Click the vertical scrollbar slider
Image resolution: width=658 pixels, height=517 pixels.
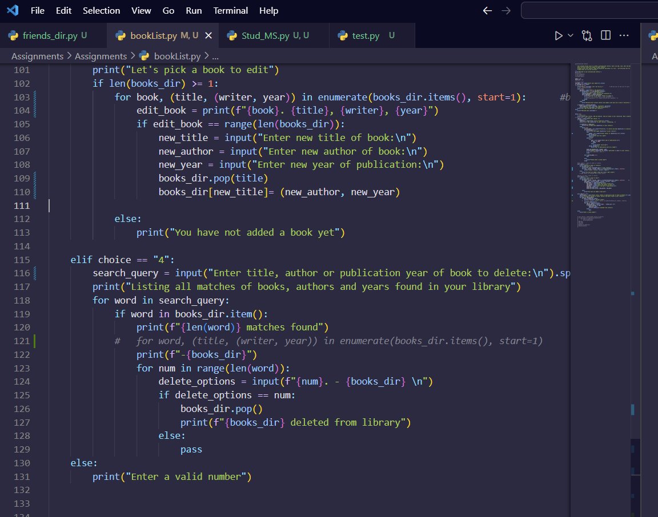[x=636, y=478]
